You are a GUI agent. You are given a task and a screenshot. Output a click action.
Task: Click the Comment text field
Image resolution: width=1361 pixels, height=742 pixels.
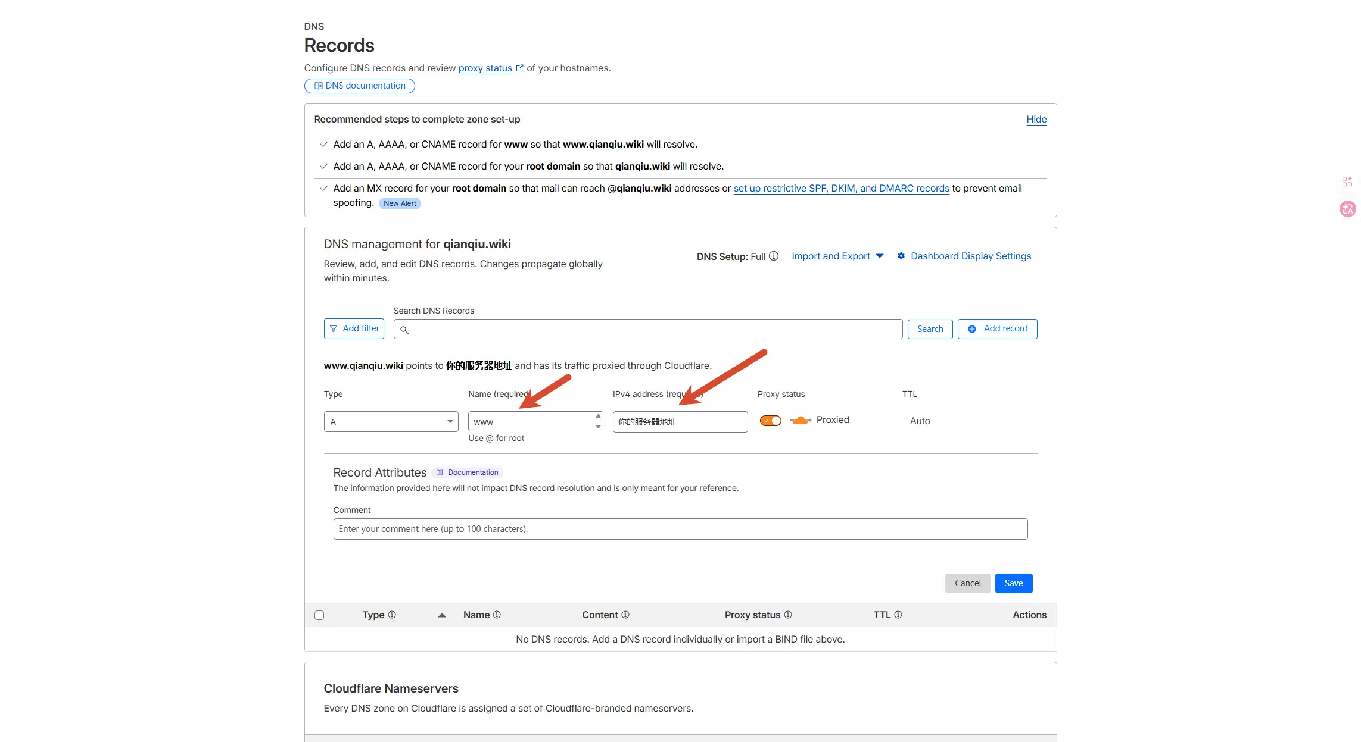click(680, 529)
